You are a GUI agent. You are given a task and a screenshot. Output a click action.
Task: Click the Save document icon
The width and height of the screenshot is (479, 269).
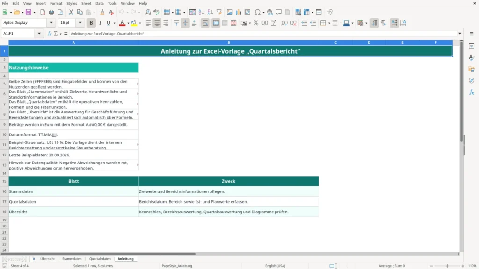29,12
